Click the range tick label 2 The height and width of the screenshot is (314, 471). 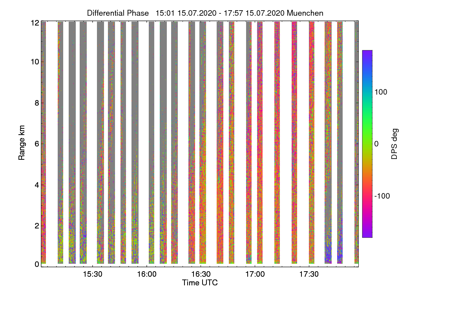pyautogui.click(x=37, y=226)
